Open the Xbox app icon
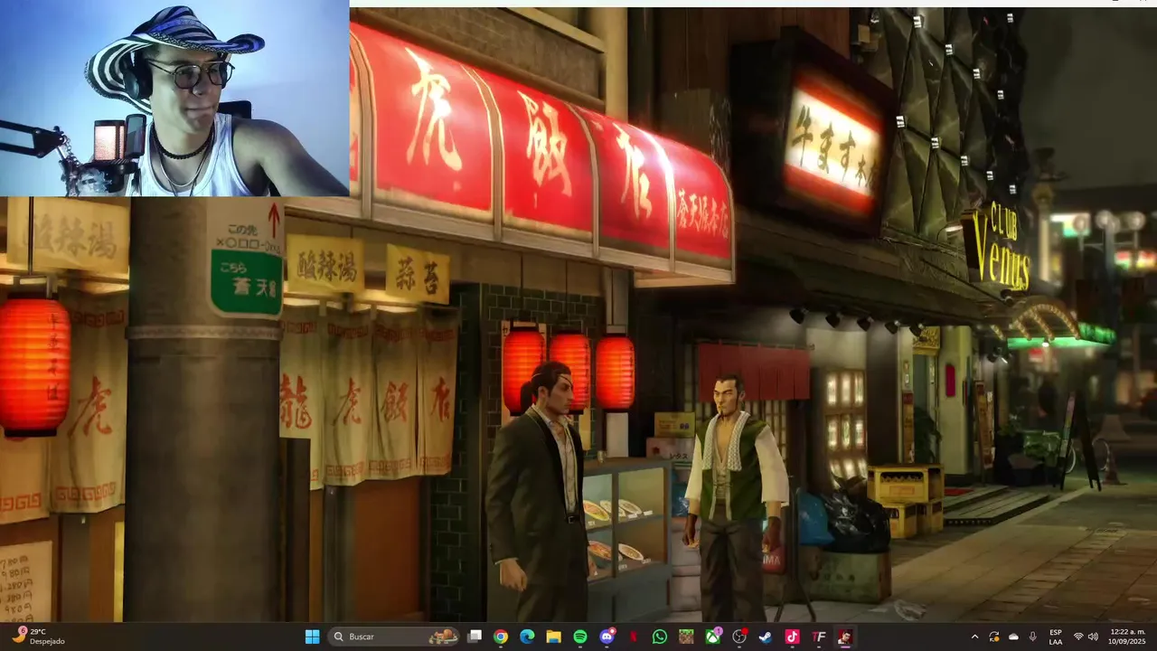 [713, 637]
